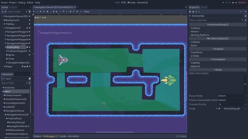
Task: Click the zoom in plus icon
Action: click(45, 17)
